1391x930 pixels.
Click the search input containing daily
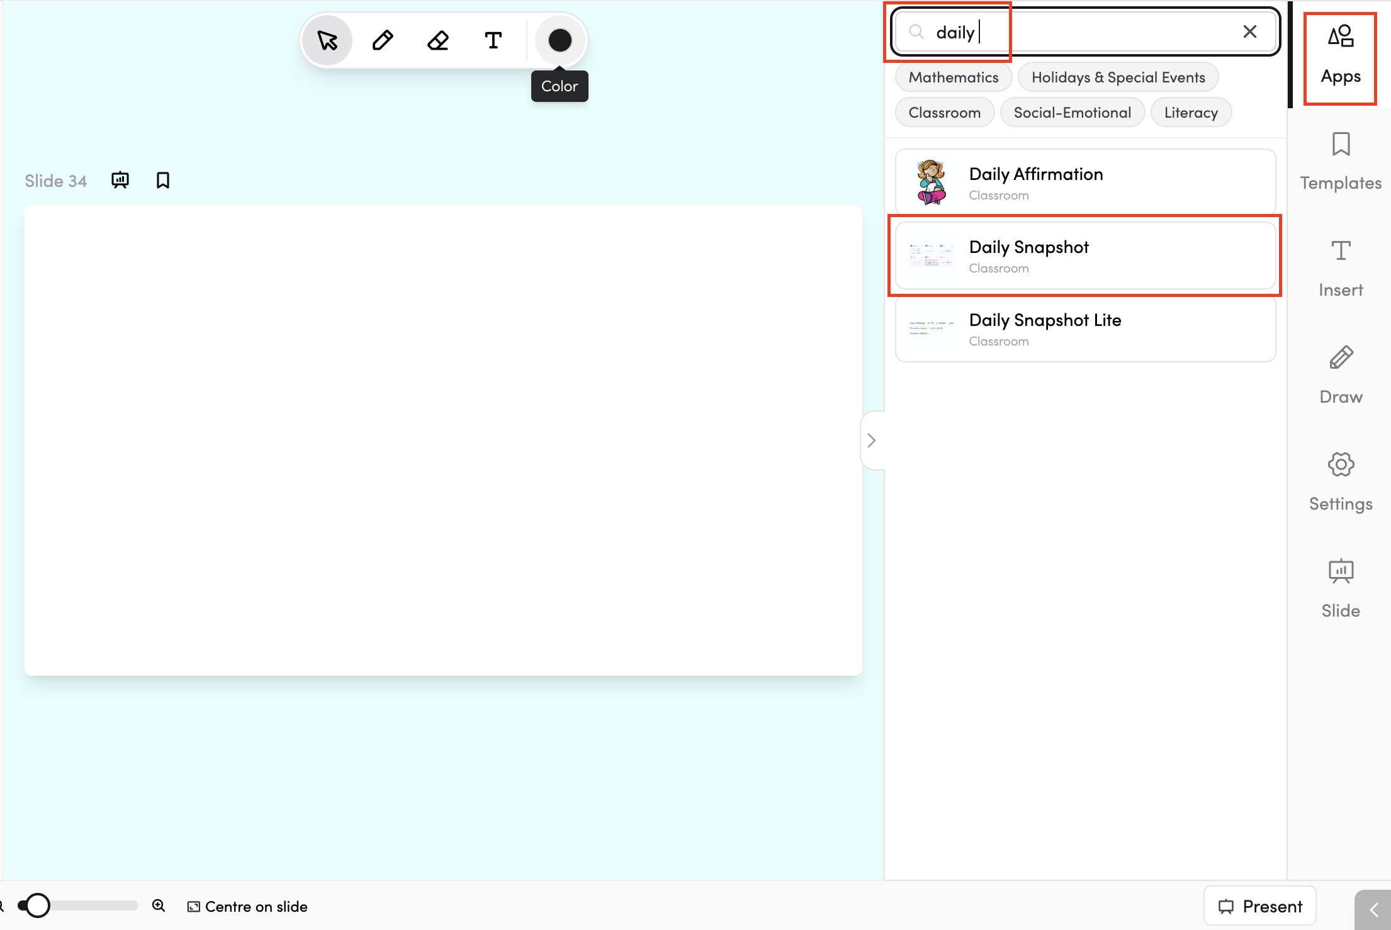click(1086, 31)
